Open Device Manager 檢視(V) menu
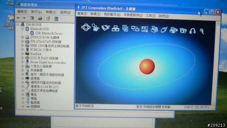 click(x=51, y=12)
